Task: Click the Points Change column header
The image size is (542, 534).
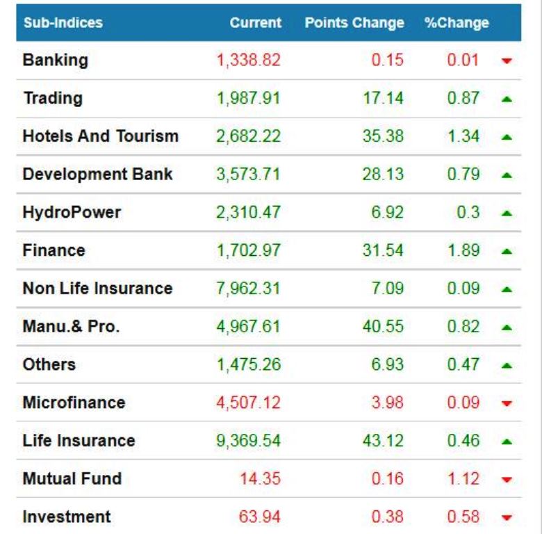Action: (354, 22)
